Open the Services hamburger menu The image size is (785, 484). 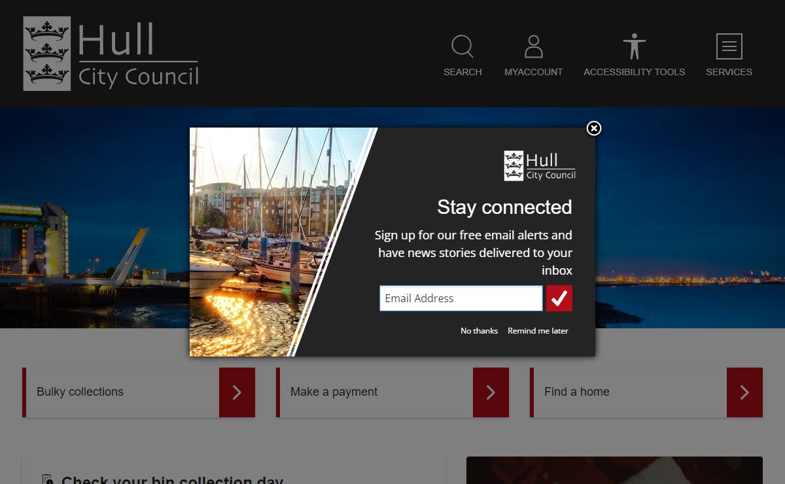pos(729,47)
